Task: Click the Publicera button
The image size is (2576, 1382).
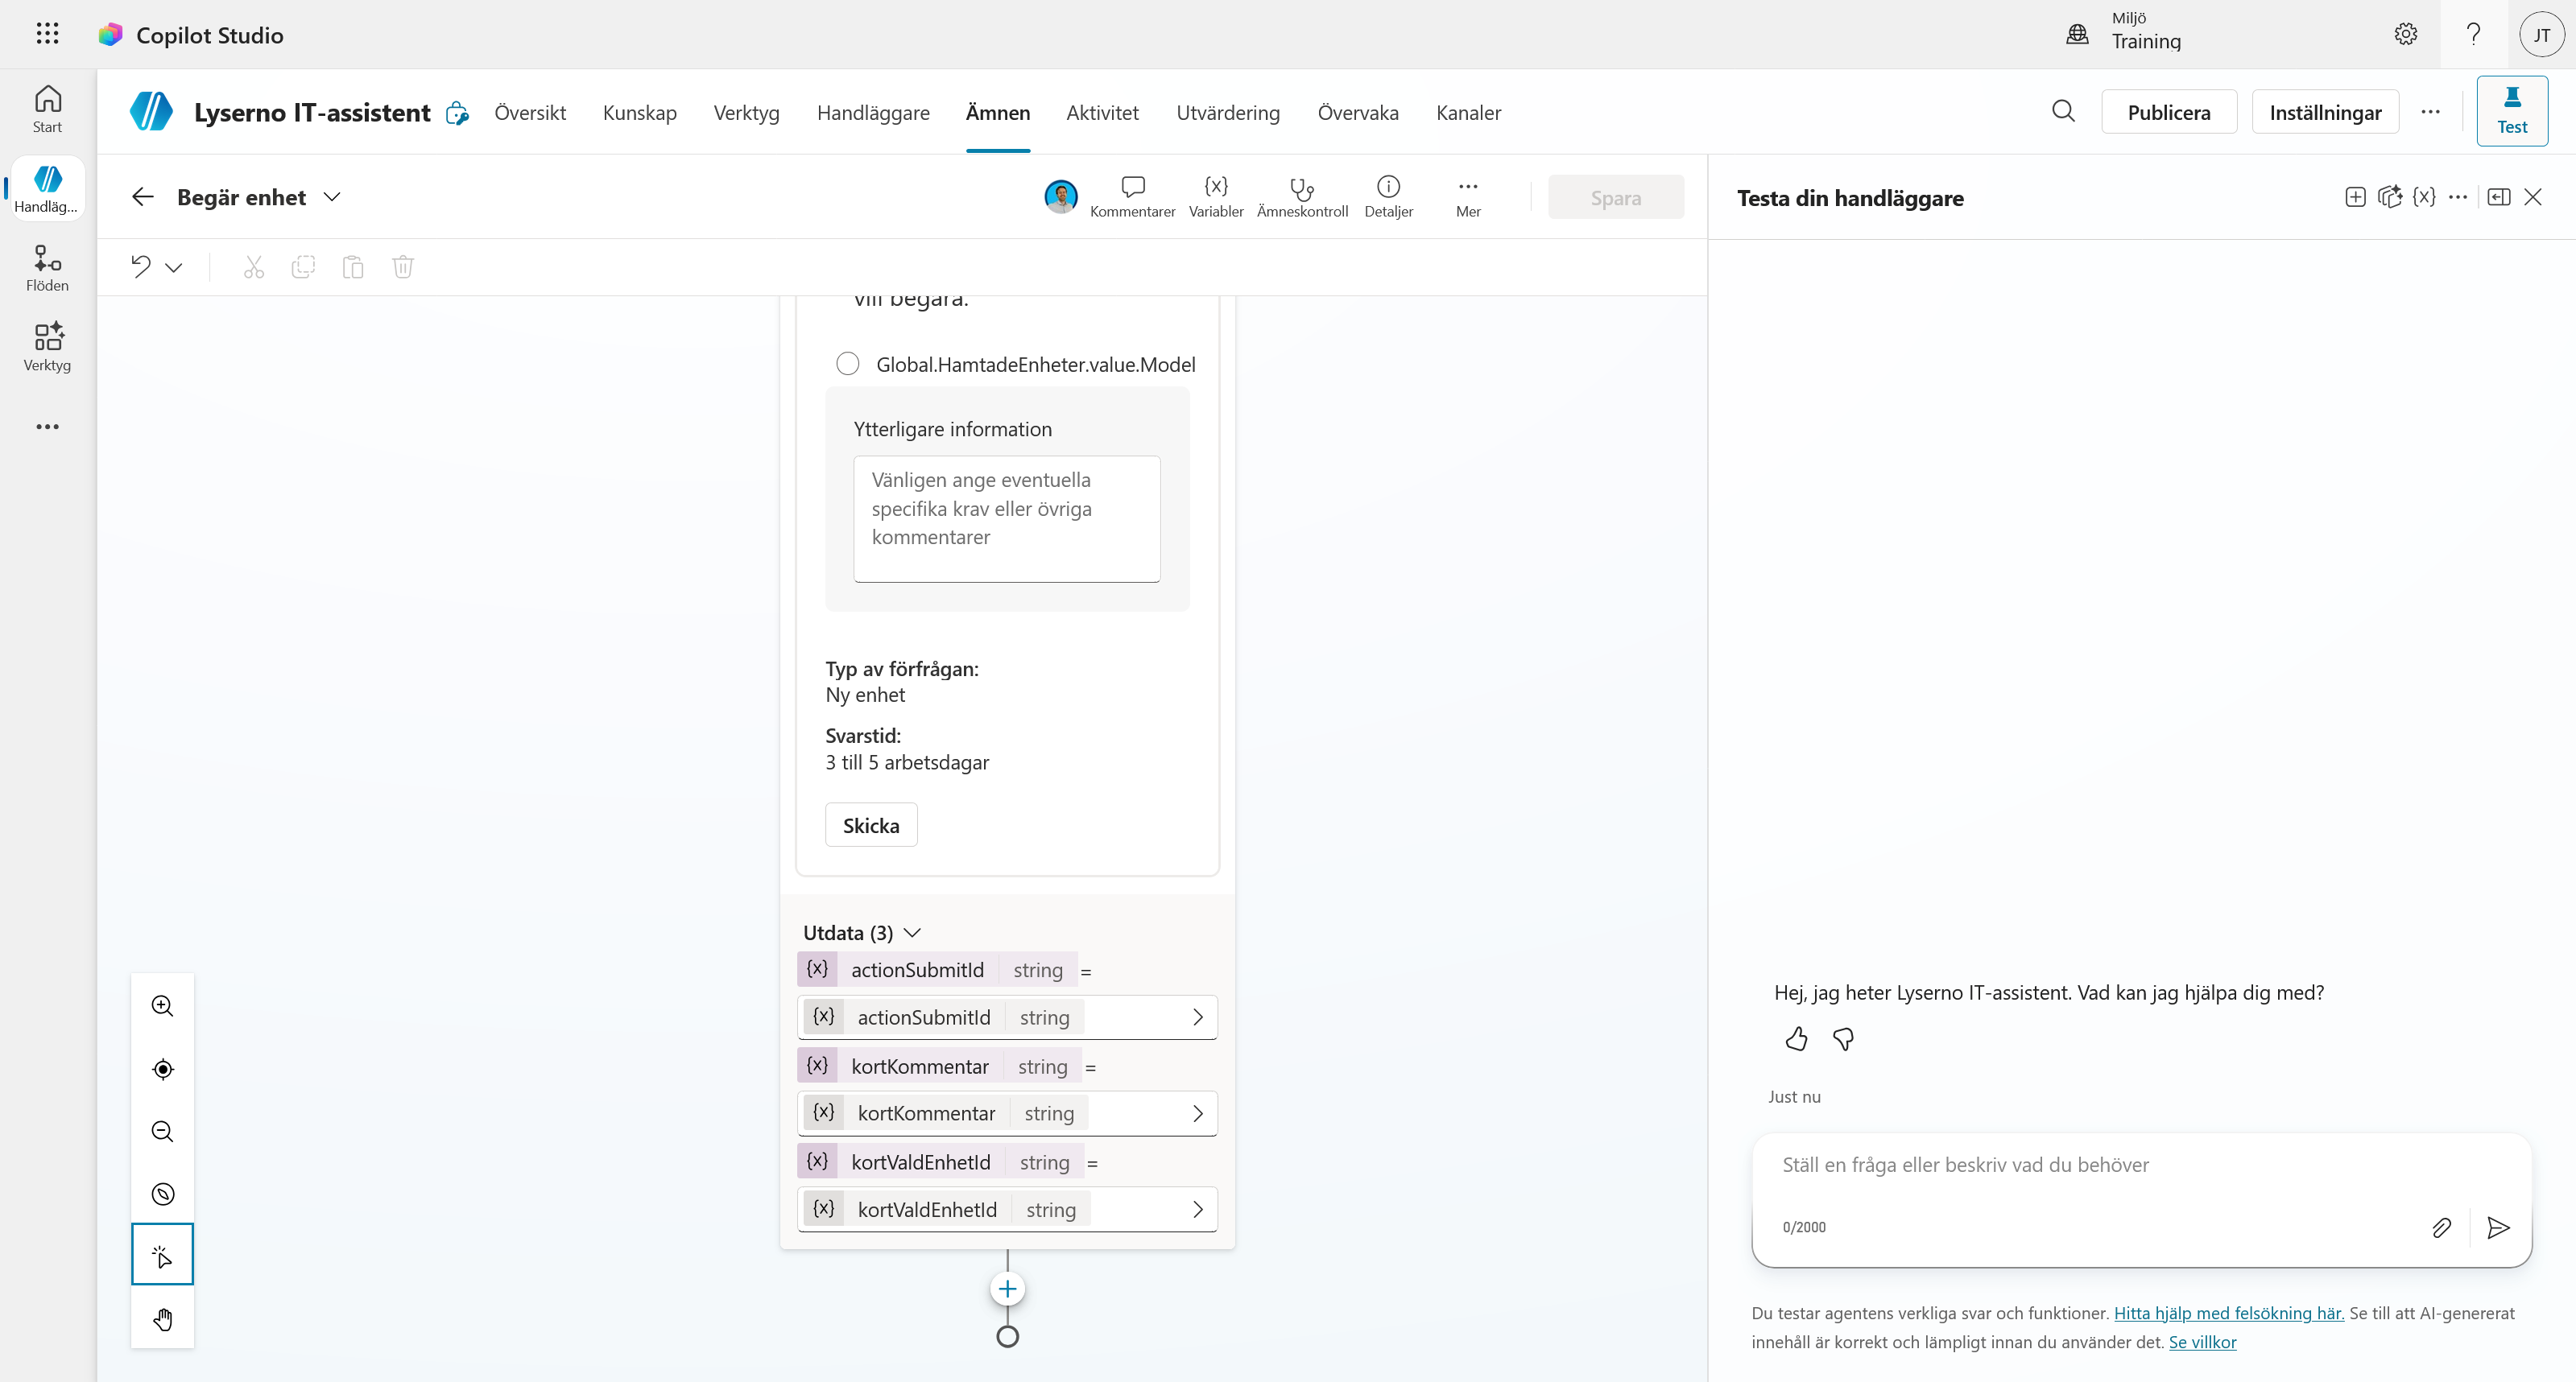Action: 2168,112
